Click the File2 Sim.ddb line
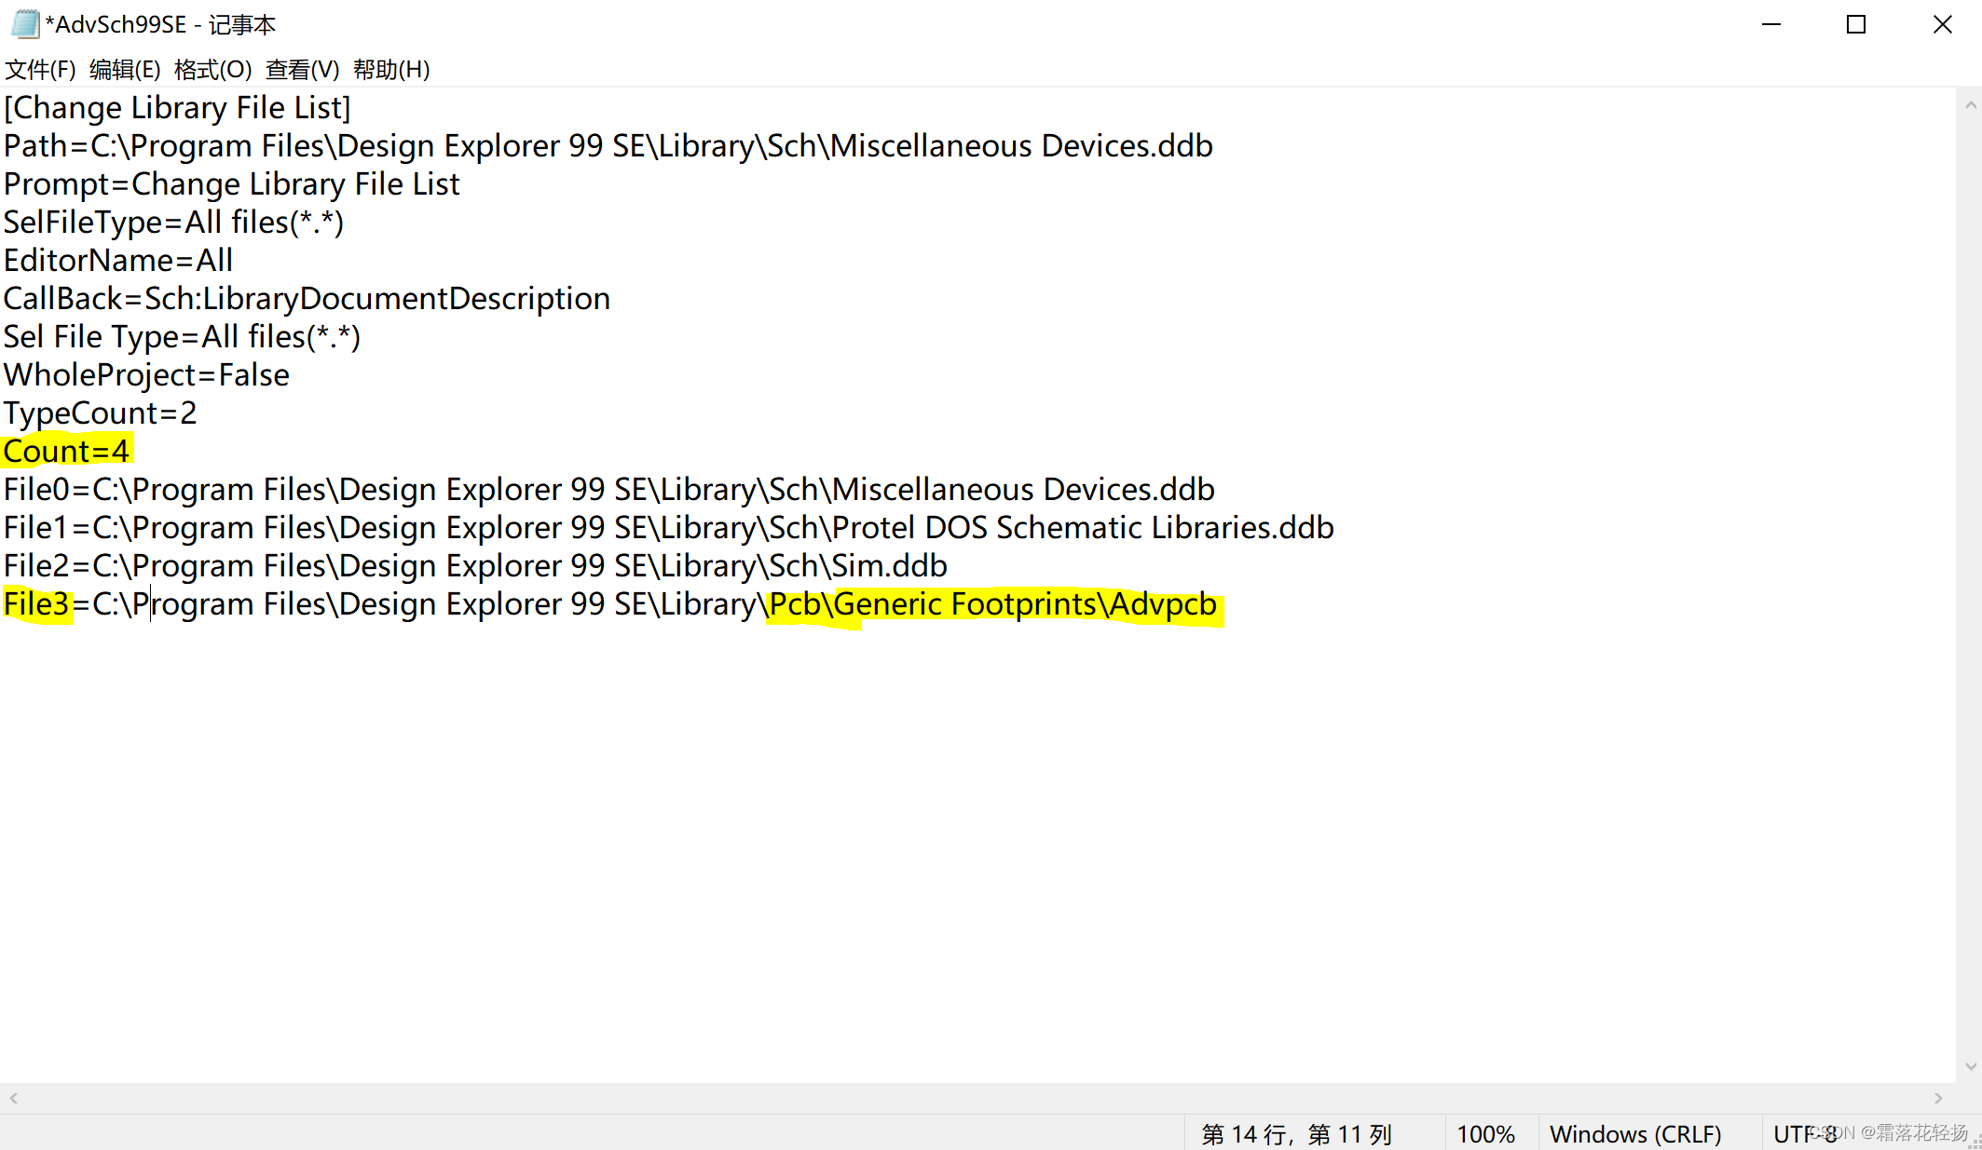The image size is (1982, 1150). (475, 566)
